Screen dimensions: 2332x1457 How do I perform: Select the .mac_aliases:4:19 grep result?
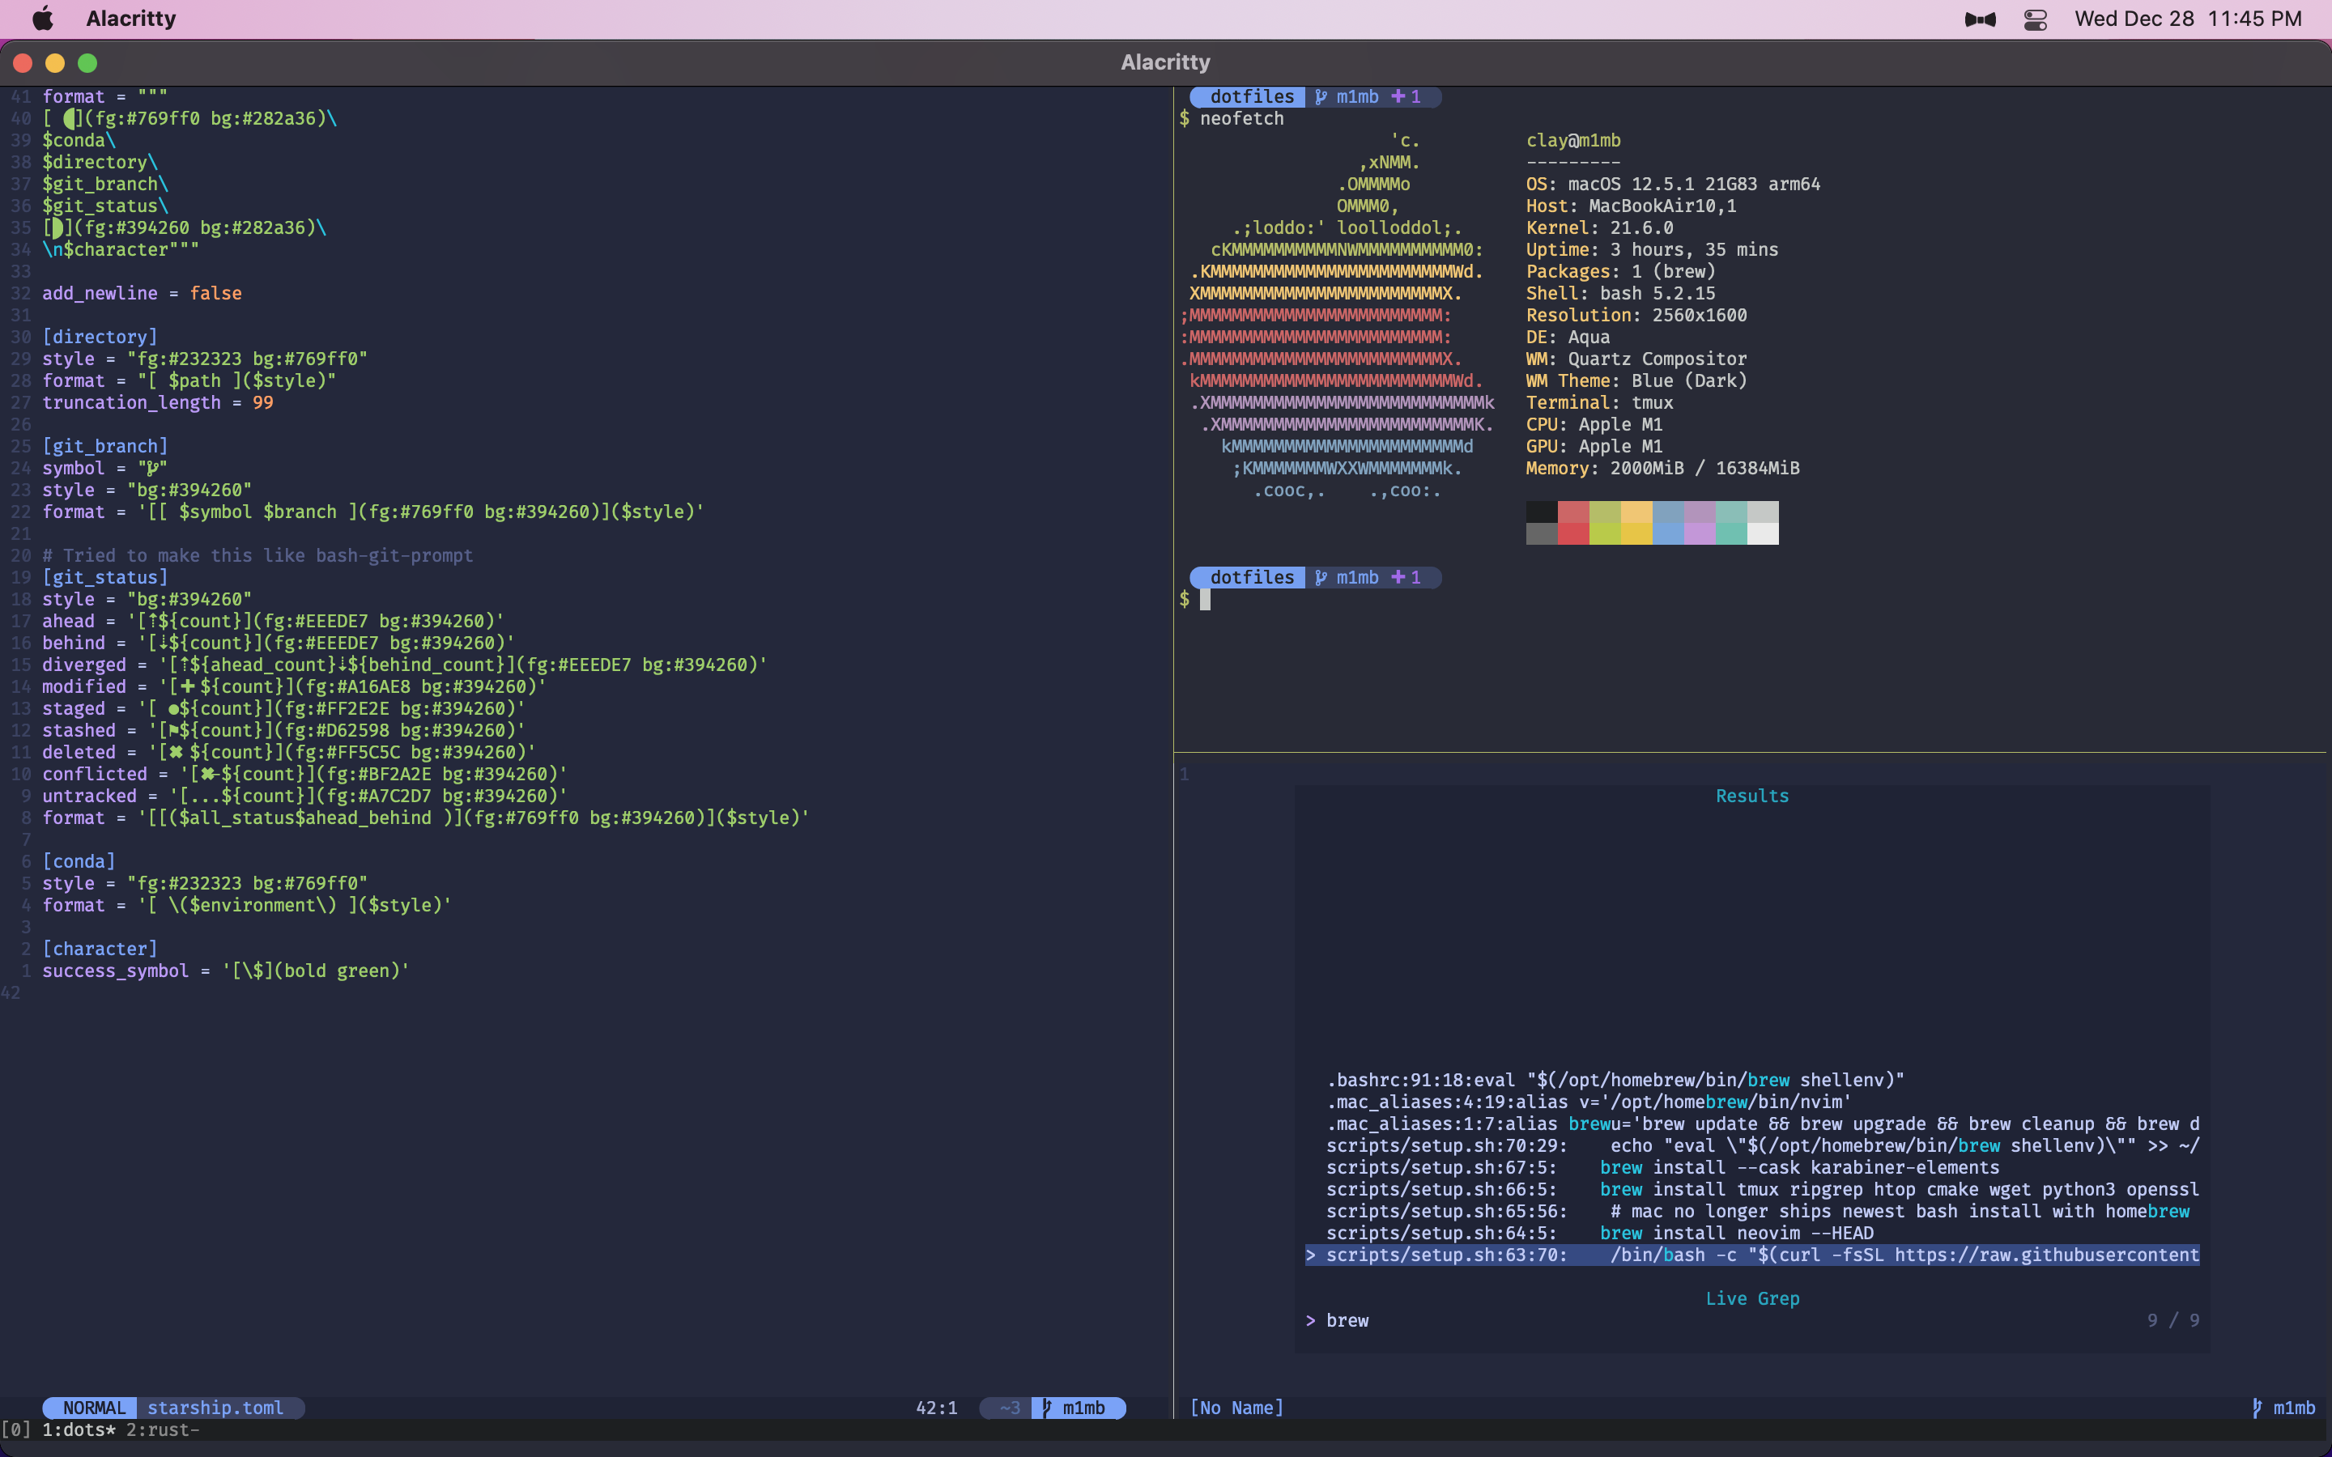pos(1589,1102)
